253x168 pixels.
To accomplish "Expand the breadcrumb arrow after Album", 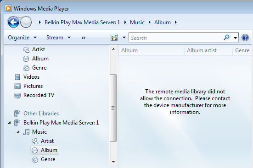I will tap(176, 22).
